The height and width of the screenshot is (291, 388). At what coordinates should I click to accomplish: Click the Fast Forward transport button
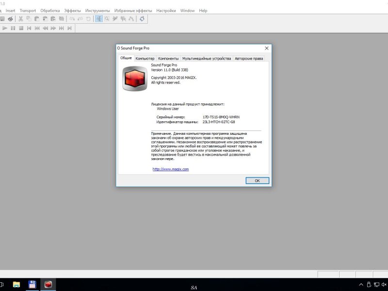[53, 28]
